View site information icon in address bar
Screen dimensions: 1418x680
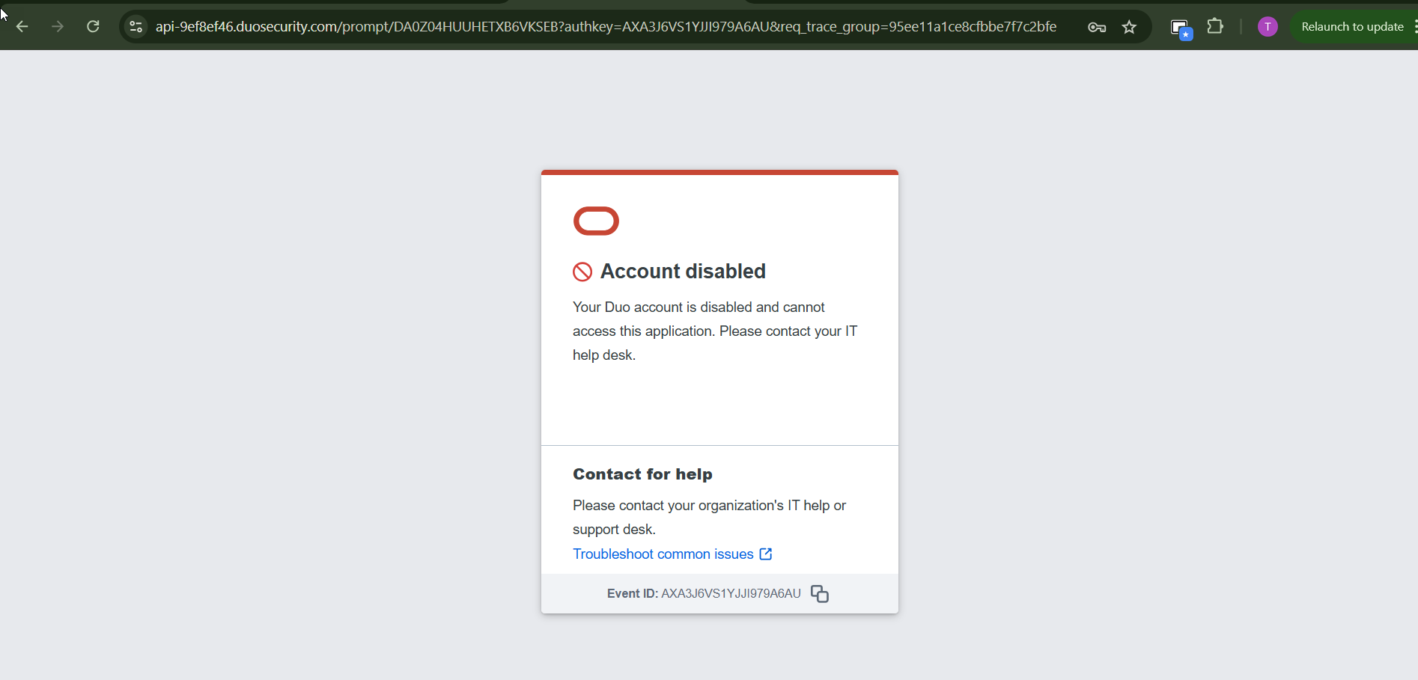pos(136,27)
